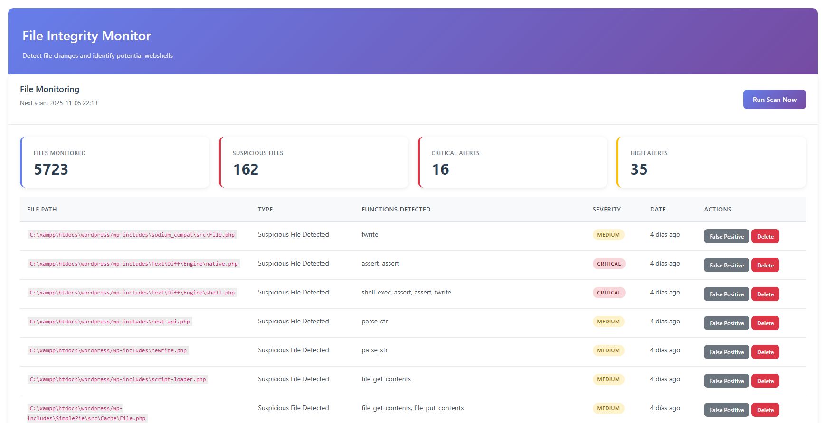Click the Run Scan Now button
The width and height of the screenshot is (825, 423).
pyautogui.click(x=774, y=100)
